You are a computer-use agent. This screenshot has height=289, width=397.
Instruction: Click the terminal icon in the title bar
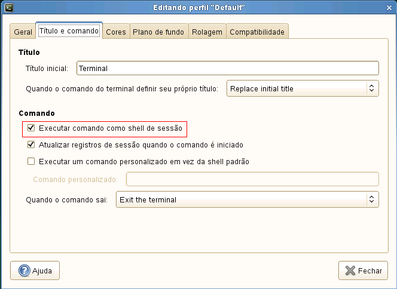coord(7,7)
